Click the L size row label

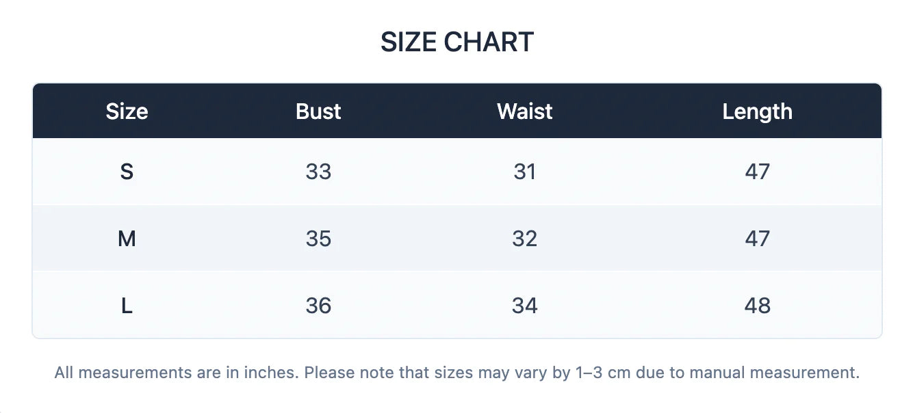pyautogui.click(x=127, y=306)
